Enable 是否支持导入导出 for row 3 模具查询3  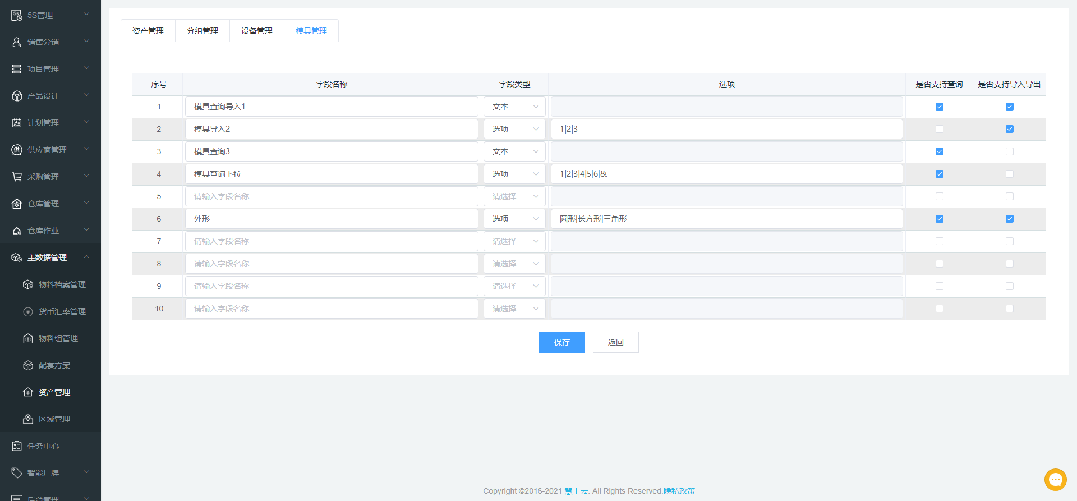click(1010, 151)
